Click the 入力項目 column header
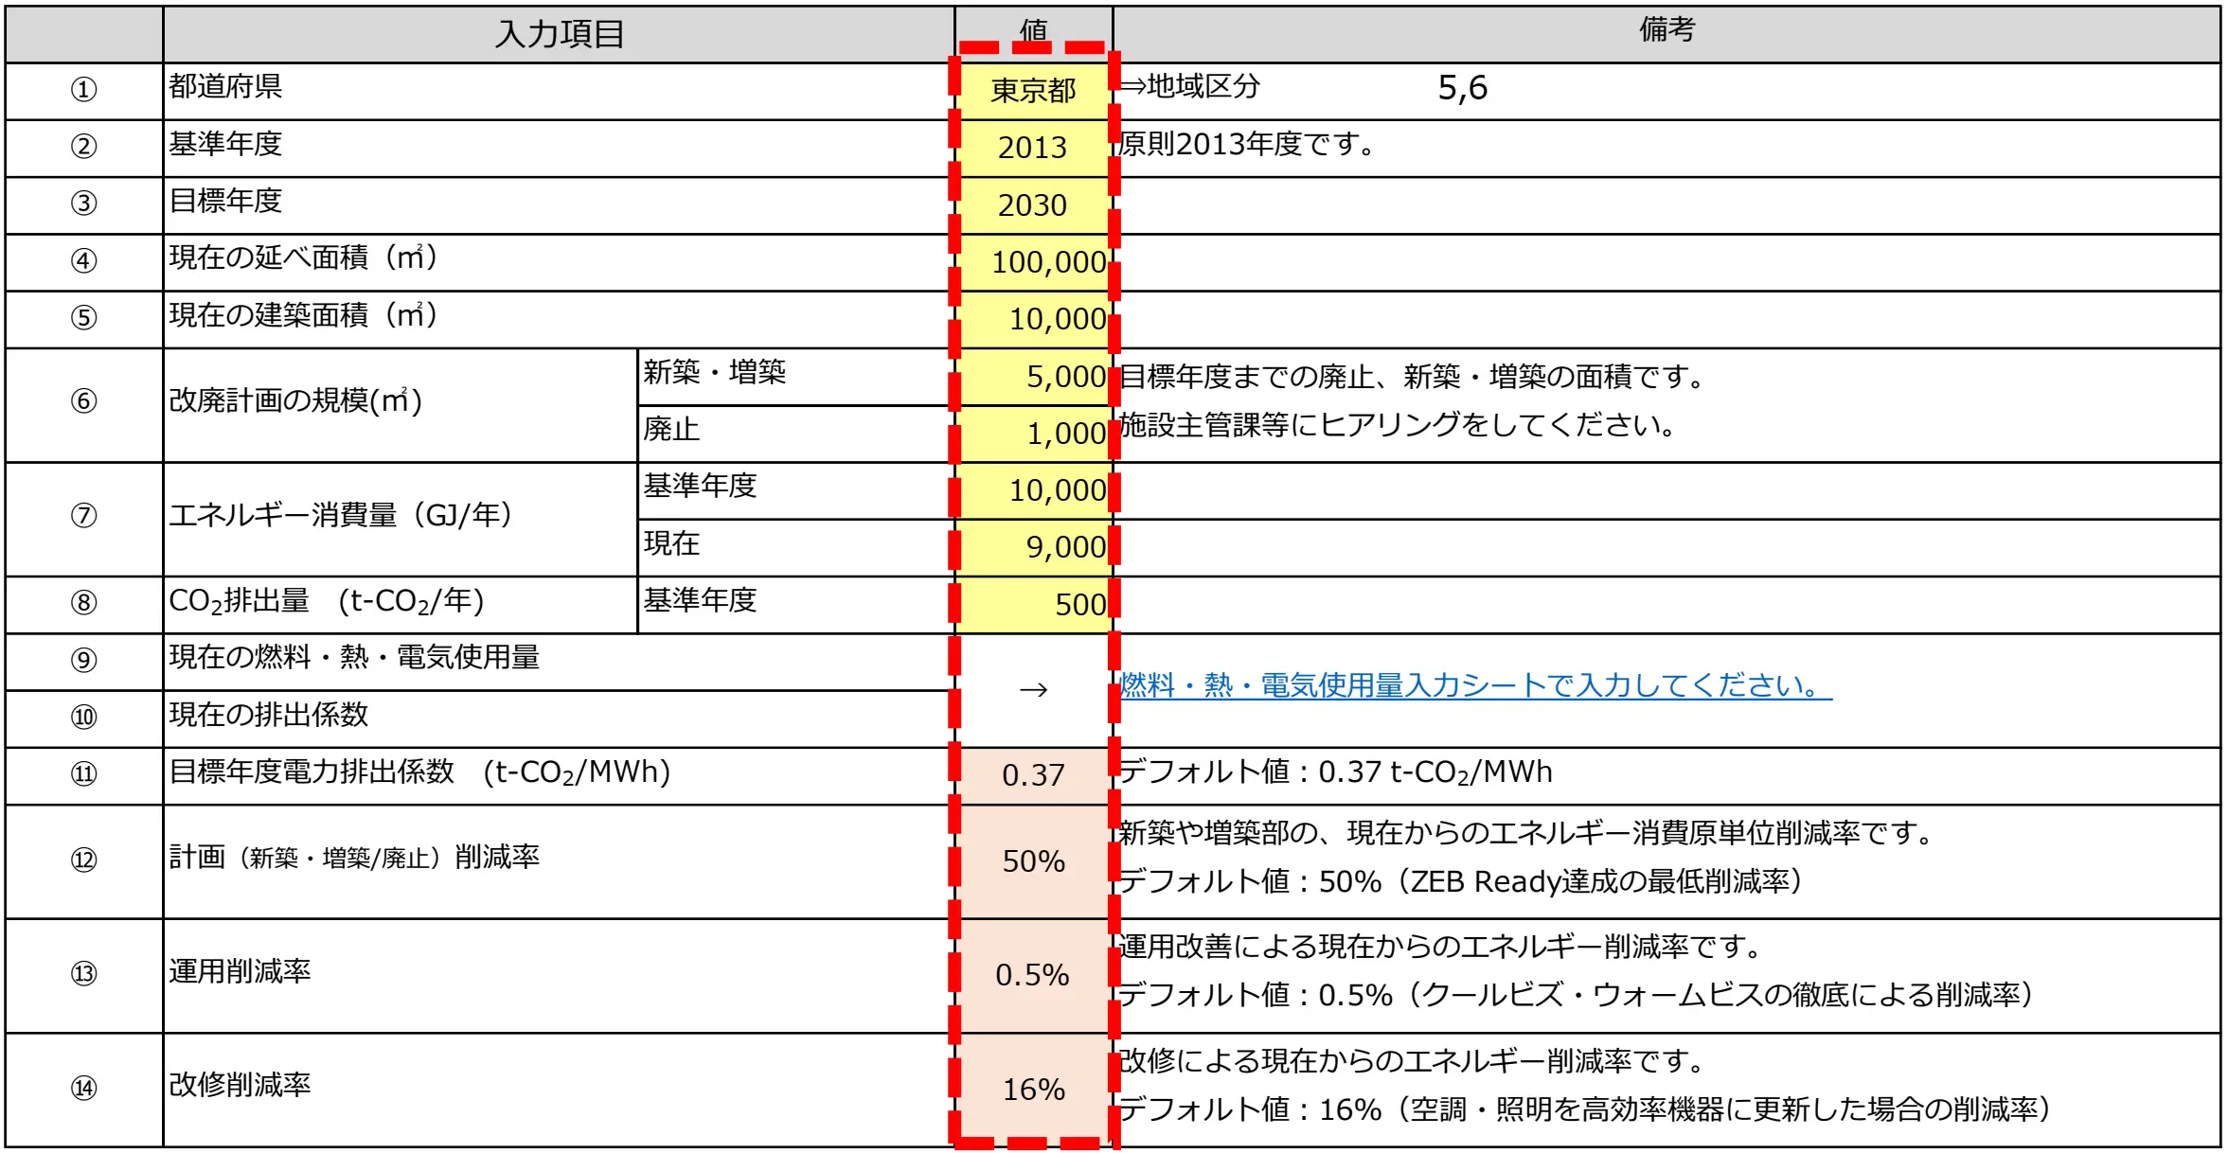Viewport: 2228px width, 1153px height. tap(559, 34)
